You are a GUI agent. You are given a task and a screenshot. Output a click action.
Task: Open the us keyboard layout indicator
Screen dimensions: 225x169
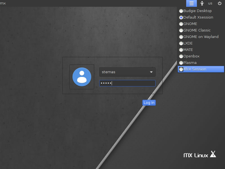210,3
